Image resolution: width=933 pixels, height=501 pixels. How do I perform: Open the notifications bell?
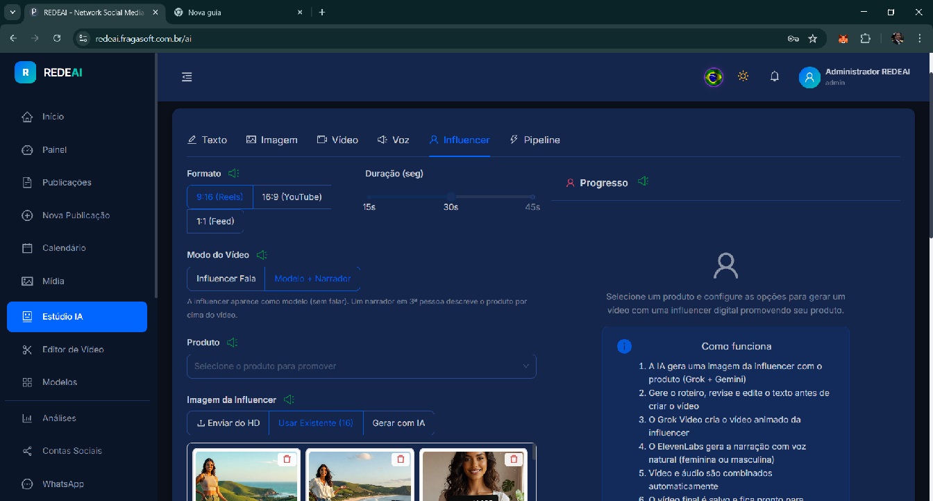(x=775, y=76)
